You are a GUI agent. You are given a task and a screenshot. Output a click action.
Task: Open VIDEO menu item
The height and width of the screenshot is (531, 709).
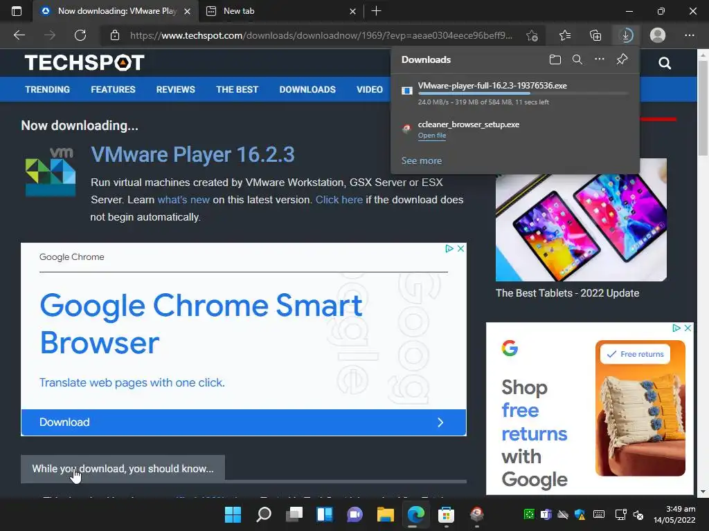[370, 89]
